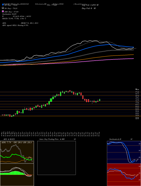The image size is (141, 186).
Task: Click the Avg Vol label
Action: tap(90, 5)
